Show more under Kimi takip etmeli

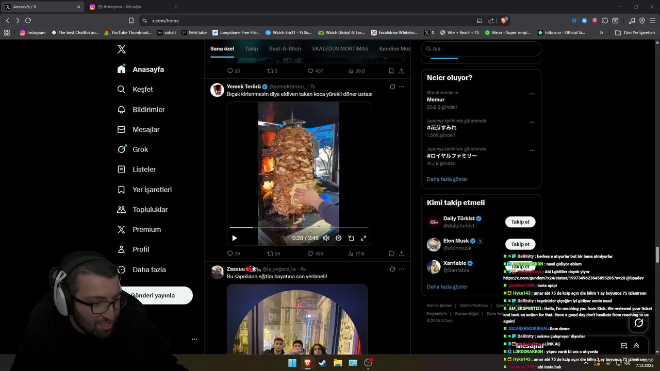tap(448, 286)
